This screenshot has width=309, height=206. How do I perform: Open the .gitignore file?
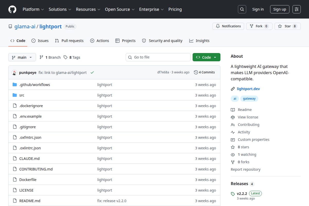click(28, 127)
